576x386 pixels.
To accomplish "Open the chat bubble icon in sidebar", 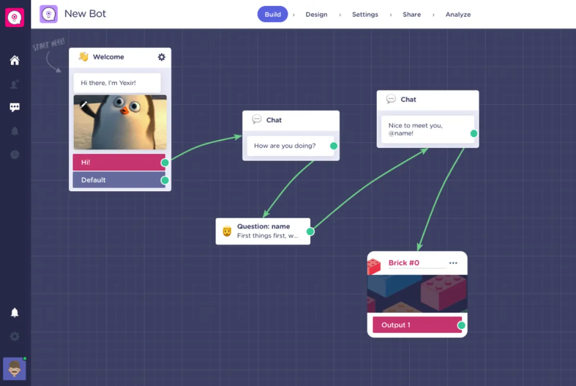I will pyautogui.click(x=15, y=107).
